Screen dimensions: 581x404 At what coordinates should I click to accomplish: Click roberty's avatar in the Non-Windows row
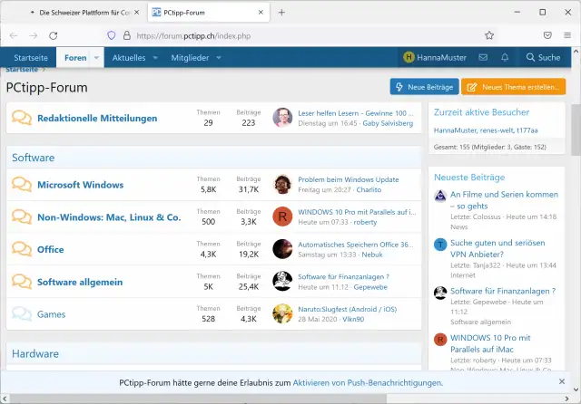[x=282, y=216]
